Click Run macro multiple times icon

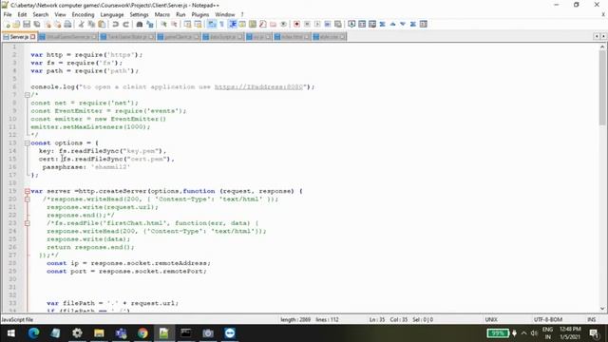tap(328, 25)
